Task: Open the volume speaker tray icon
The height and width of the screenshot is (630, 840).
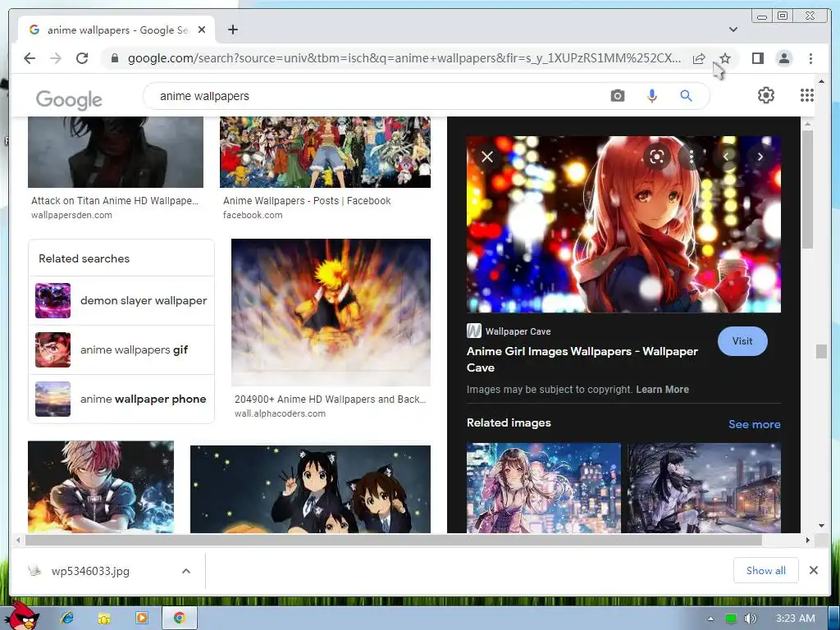Action: point(751,619)
